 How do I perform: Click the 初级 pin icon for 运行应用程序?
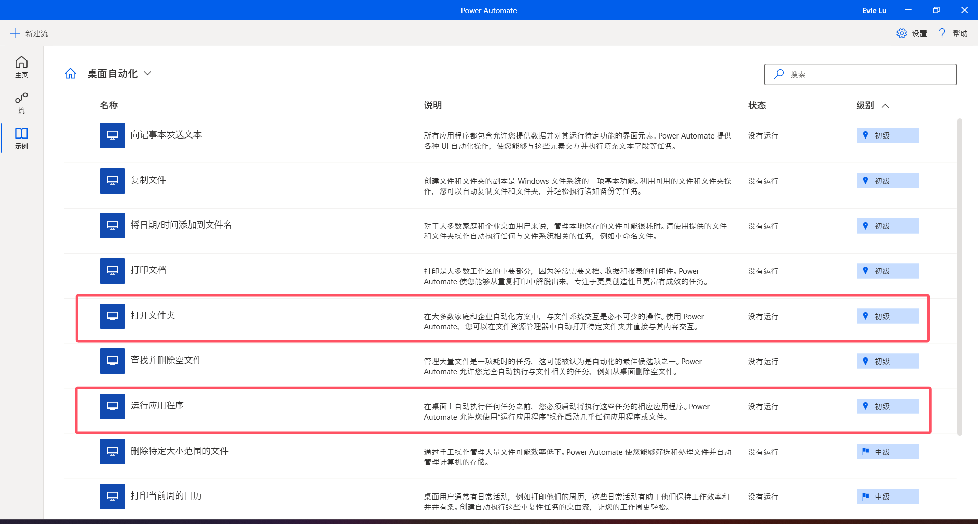[865, 406]
